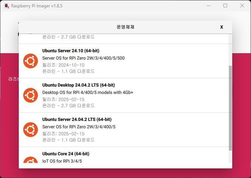The width and height of the screenshot is (251, 178).
Task: Click the Ubuntu logo beside Ubuntu Server 24.10
Action: click(31, 61)
